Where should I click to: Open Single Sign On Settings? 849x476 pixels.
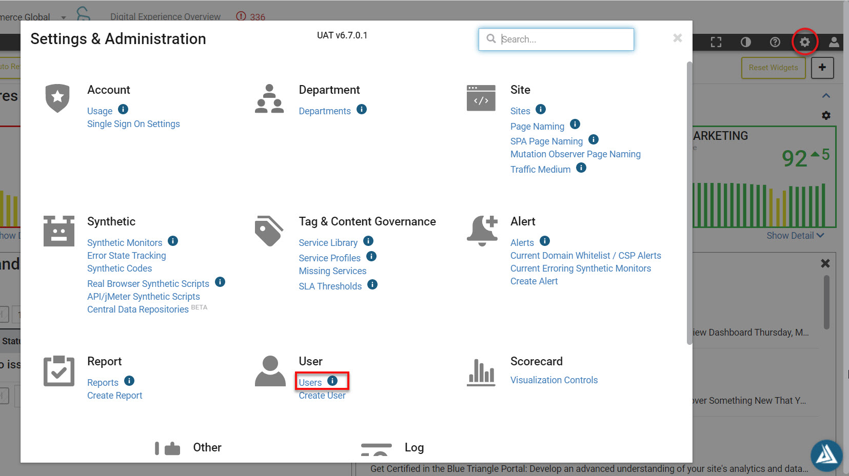133,124
